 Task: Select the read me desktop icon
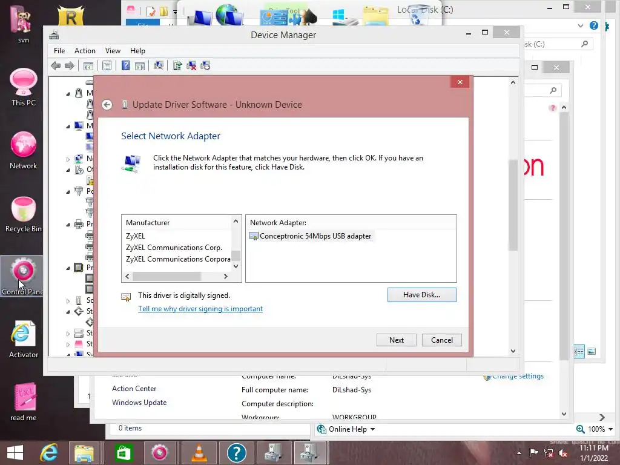[24, 402]
